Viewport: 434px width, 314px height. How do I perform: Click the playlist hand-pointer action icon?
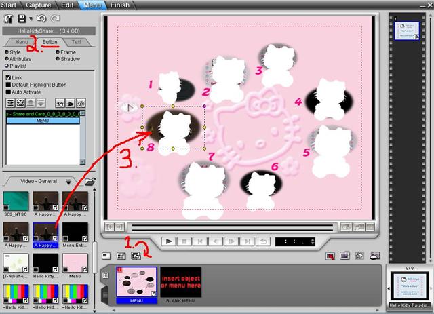60,103
